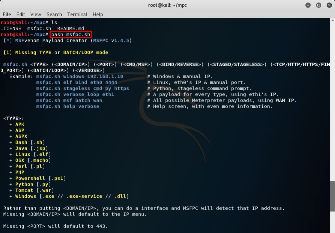Click the 'OSX [.macho]' type entry
335x233 pixels.
33,160
